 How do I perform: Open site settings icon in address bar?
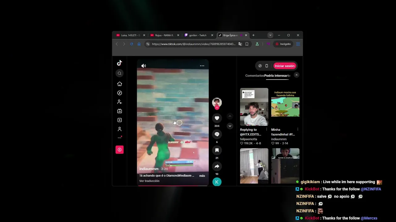[148, 44]
